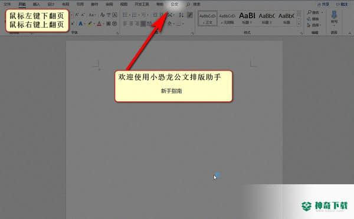Click the 查找 find button

pos(314,12)
